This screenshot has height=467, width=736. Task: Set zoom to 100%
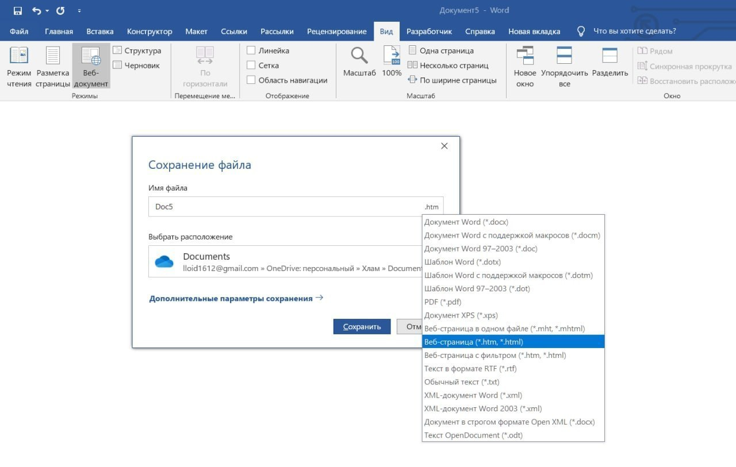tap(392, 62)
